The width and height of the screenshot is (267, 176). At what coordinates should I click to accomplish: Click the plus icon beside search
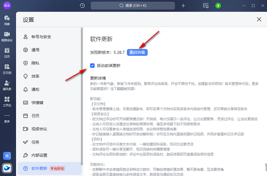[x=183, y=6]
